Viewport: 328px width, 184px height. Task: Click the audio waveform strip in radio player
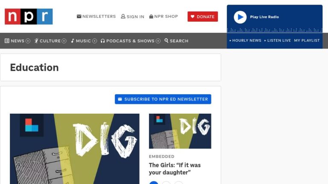(x=275, y=31)
